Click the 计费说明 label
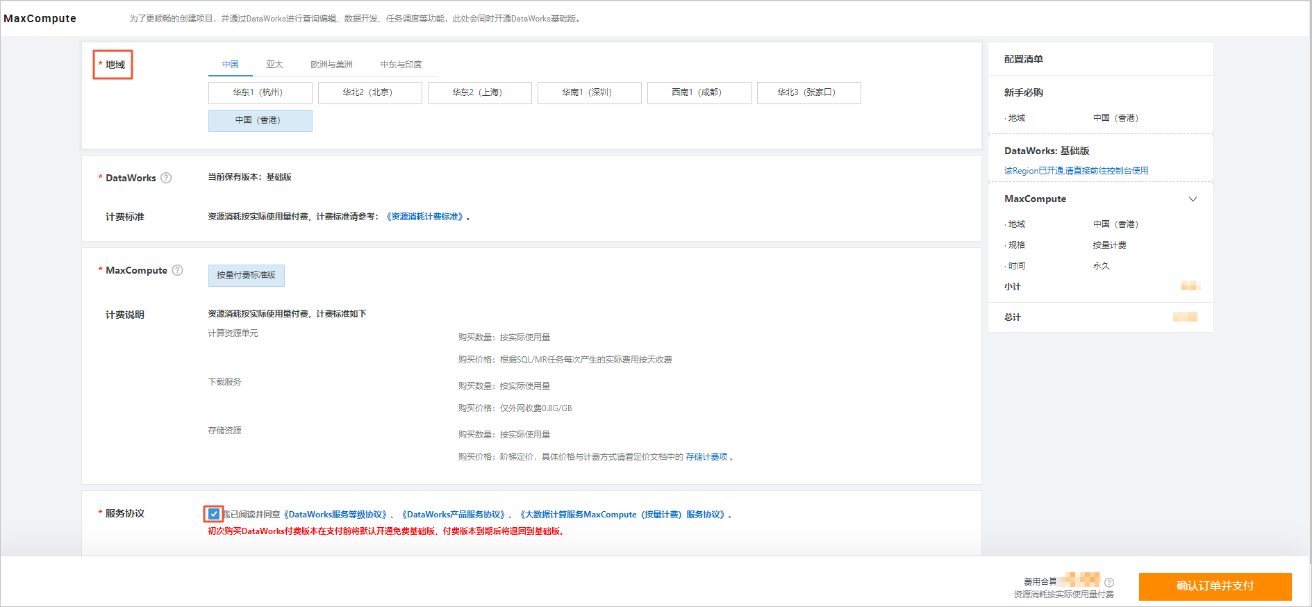Screen dimensions: 1312x607 coord(125,315)
